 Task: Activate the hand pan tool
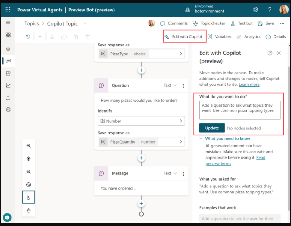28,211
